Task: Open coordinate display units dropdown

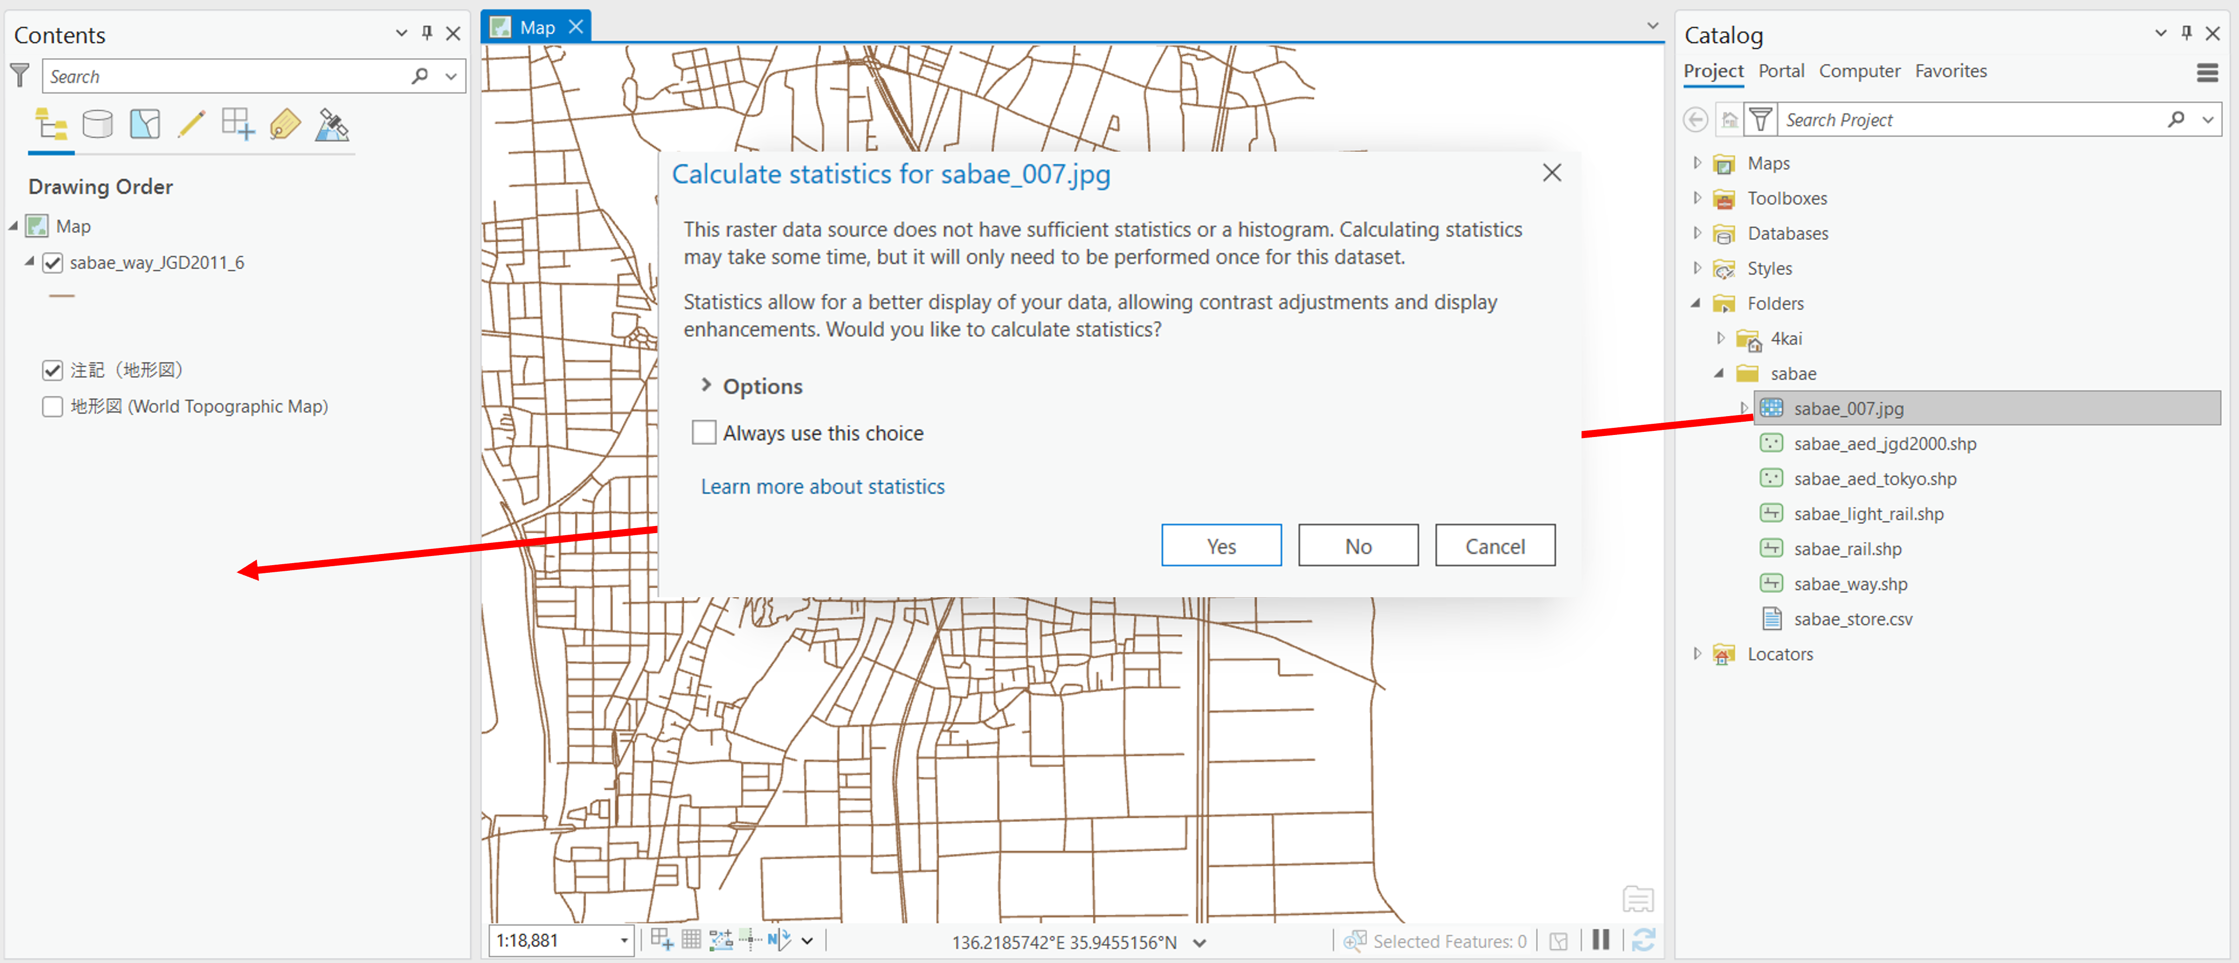Action: 1199,942
